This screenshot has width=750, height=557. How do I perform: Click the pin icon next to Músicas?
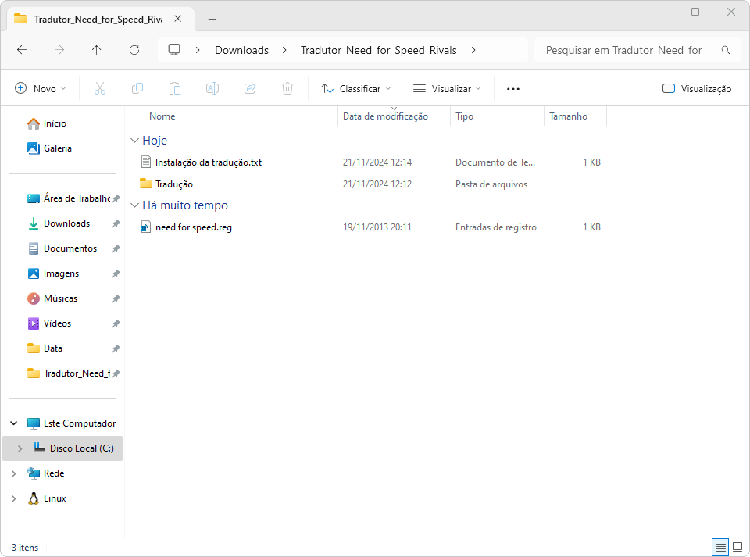116,298
